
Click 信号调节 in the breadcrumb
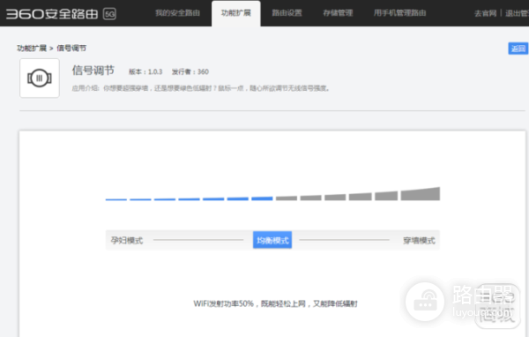(71, 49)
